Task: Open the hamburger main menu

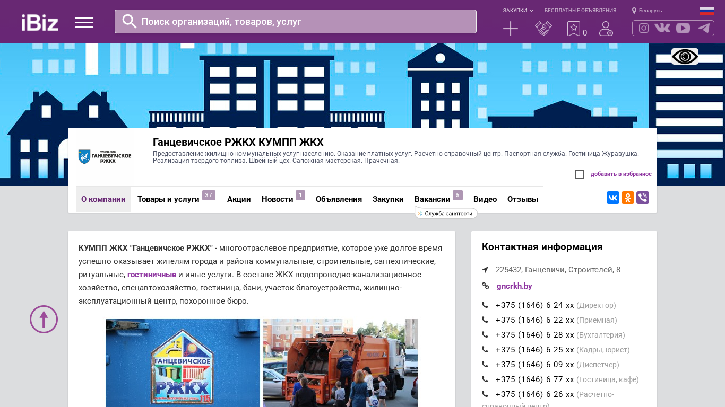Action: [x=84, y=22]
